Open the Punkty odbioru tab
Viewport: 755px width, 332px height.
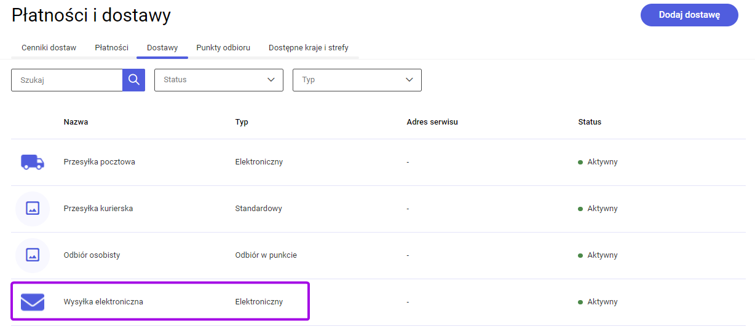click(x=223, y=47)
